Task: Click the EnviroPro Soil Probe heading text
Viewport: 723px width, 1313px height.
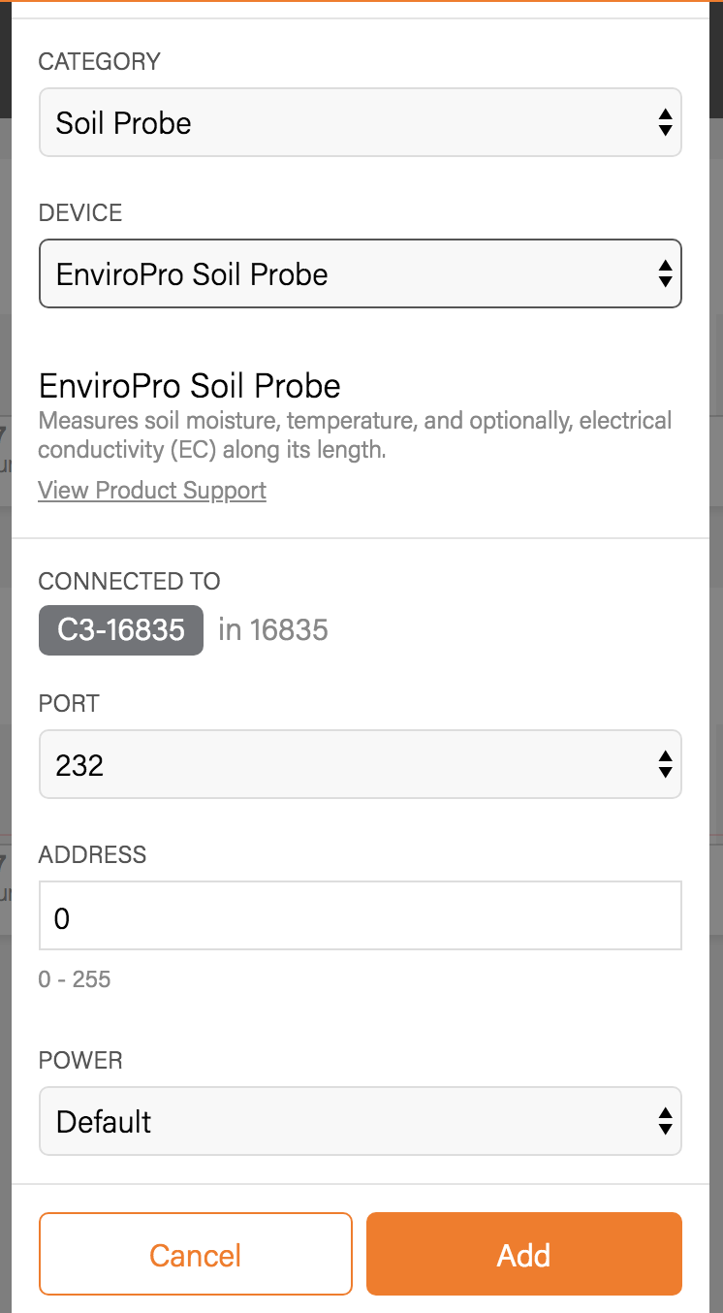Action: (190, 386)
